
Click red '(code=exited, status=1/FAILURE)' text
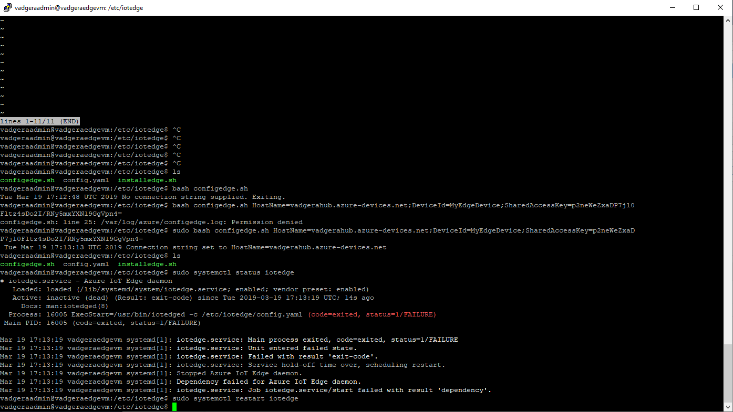point(372,314)
